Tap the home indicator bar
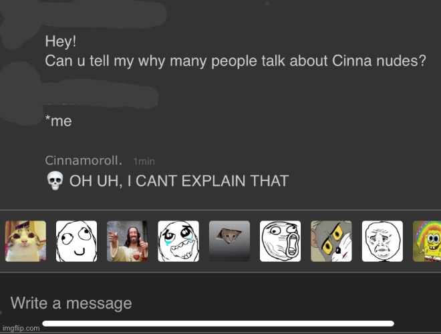Viewport: 441px width, 334px height. coord(218,323)
